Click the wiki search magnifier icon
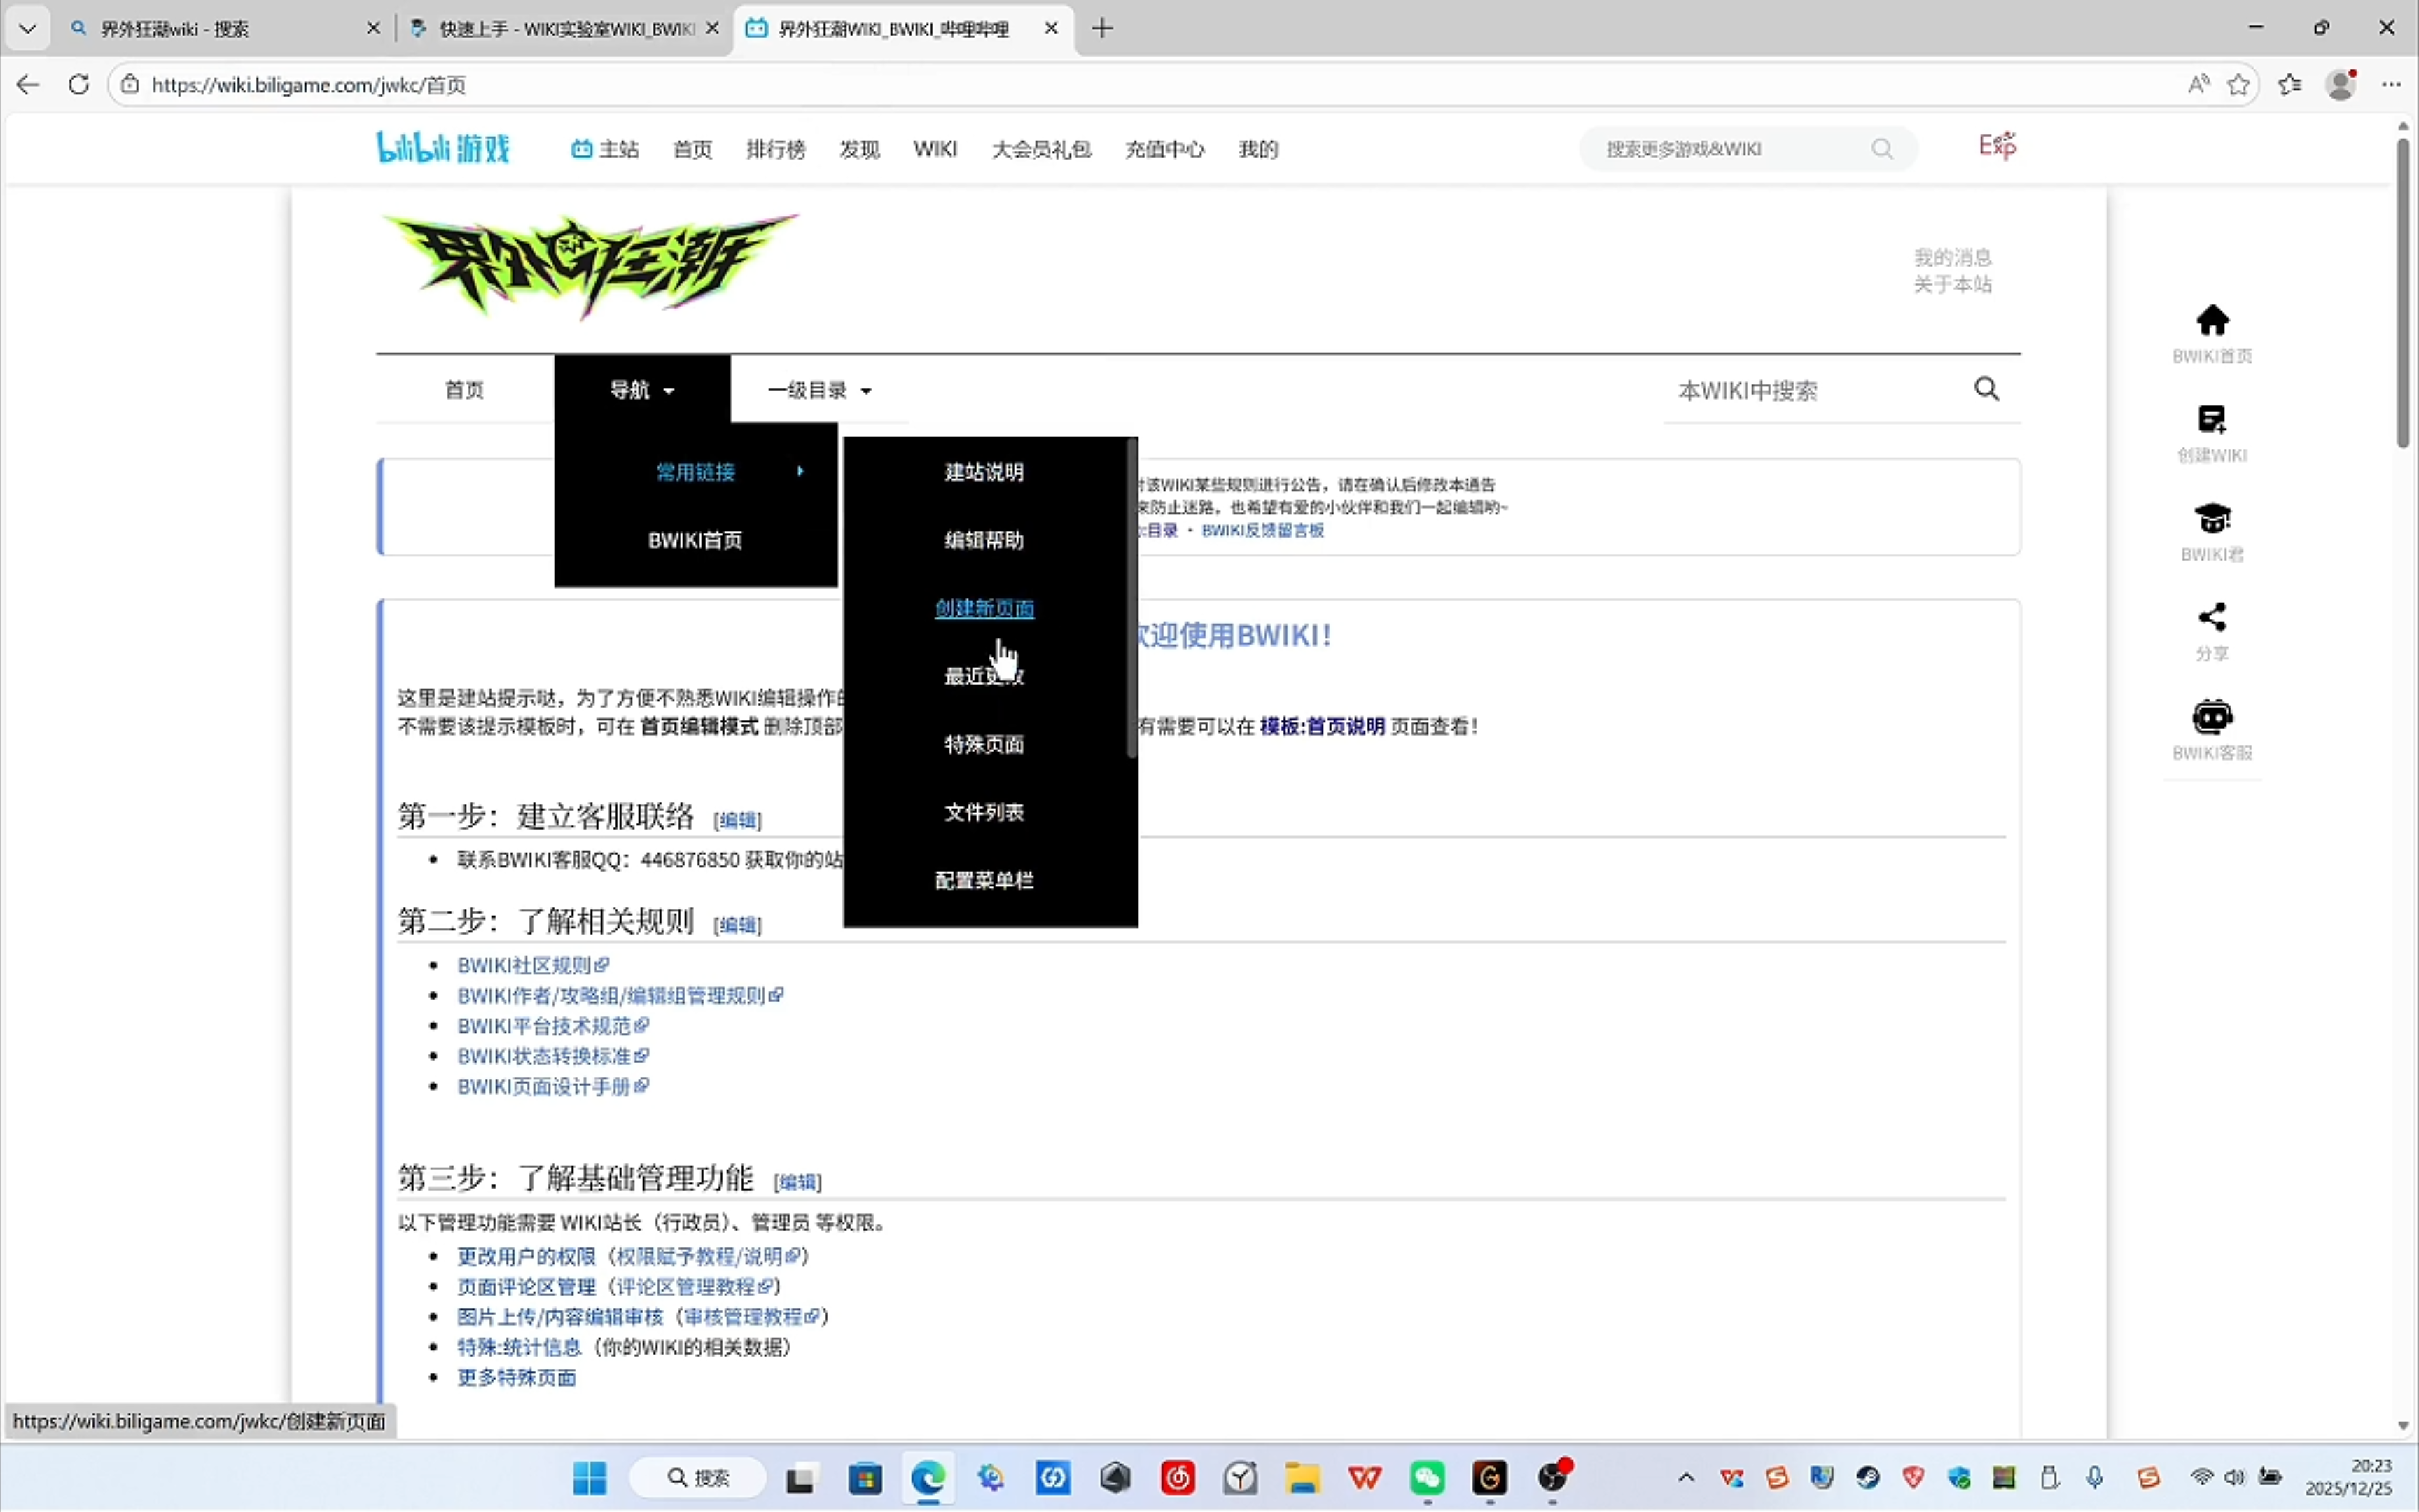 coord(1985,389)
